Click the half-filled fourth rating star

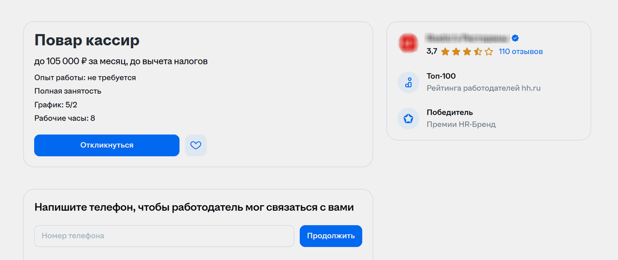click(x=478, y=52)
